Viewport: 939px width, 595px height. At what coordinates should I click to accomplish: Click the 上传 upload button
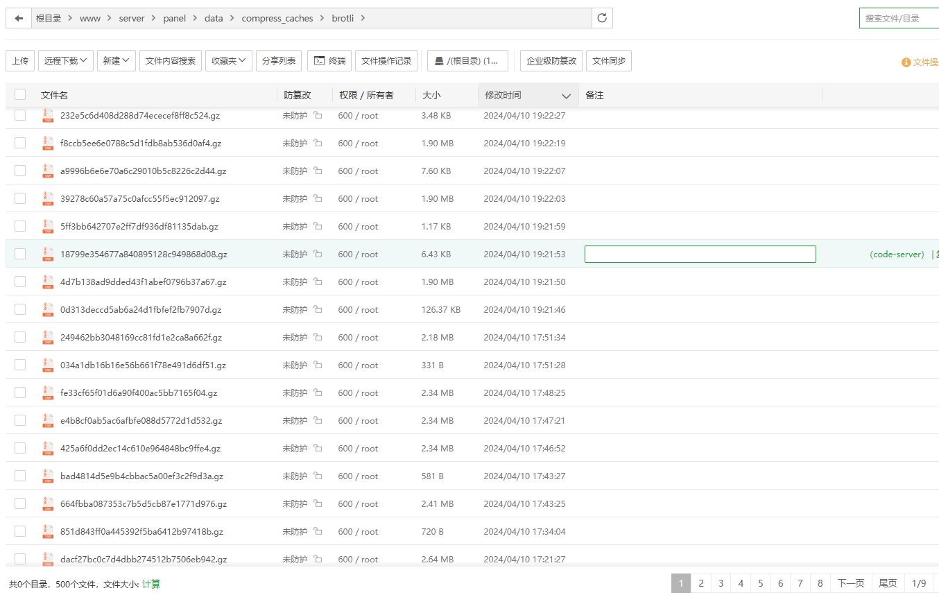[x=20, y=61]
